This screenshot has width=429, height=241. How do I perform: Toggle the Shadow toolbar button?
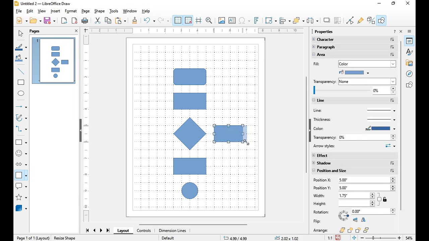point(327,21)
